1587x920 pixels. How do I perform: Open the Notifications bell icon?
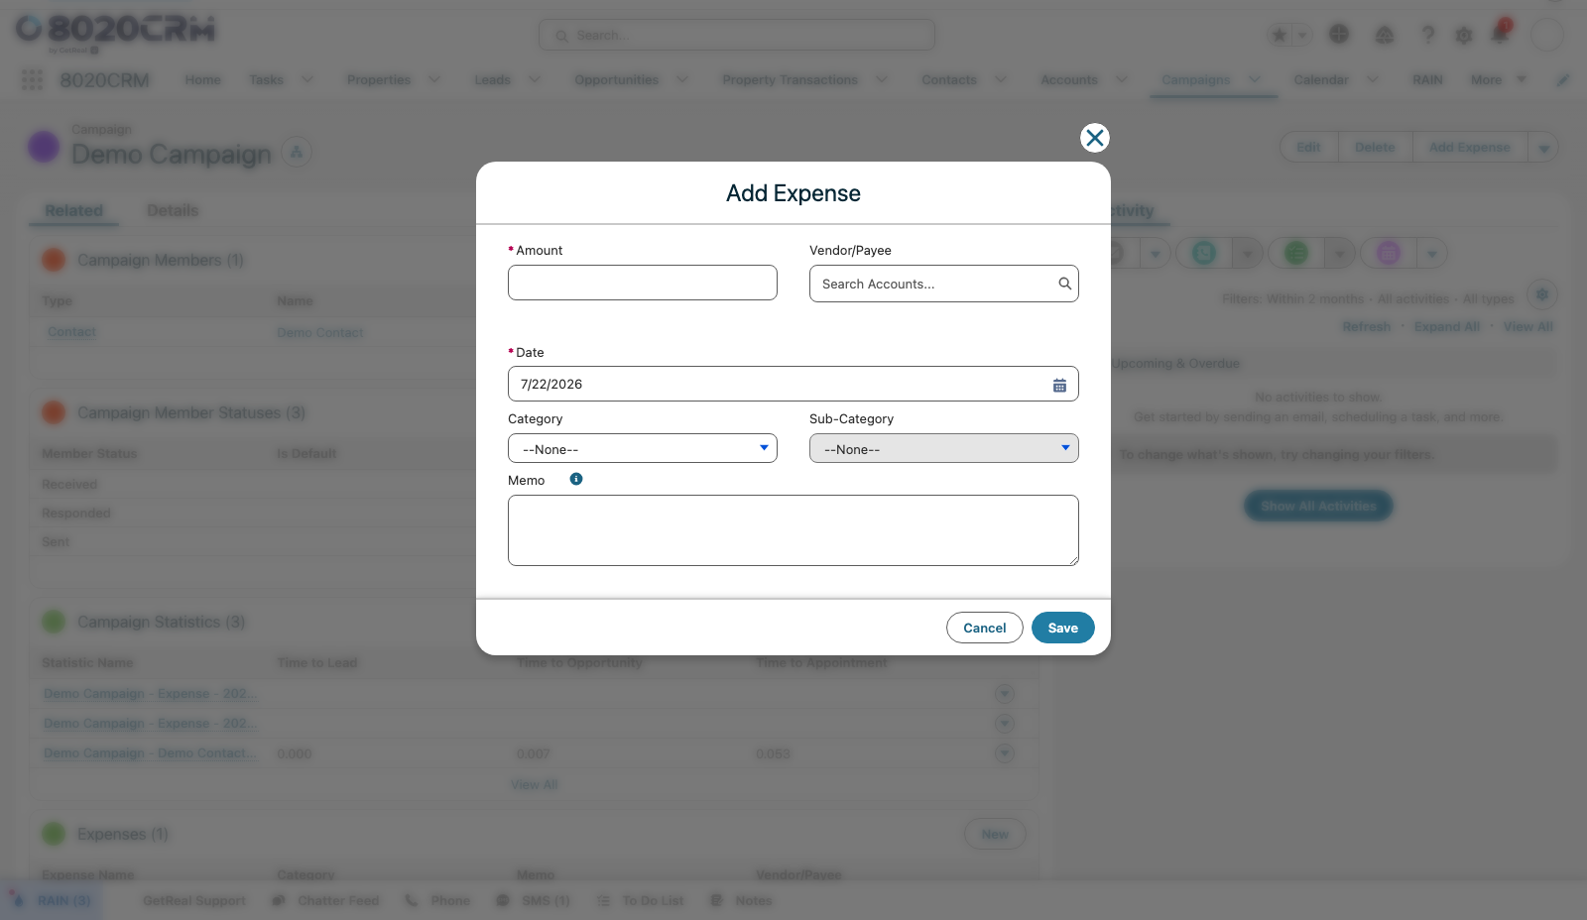pyautogui.click(x=1500, y=34)
